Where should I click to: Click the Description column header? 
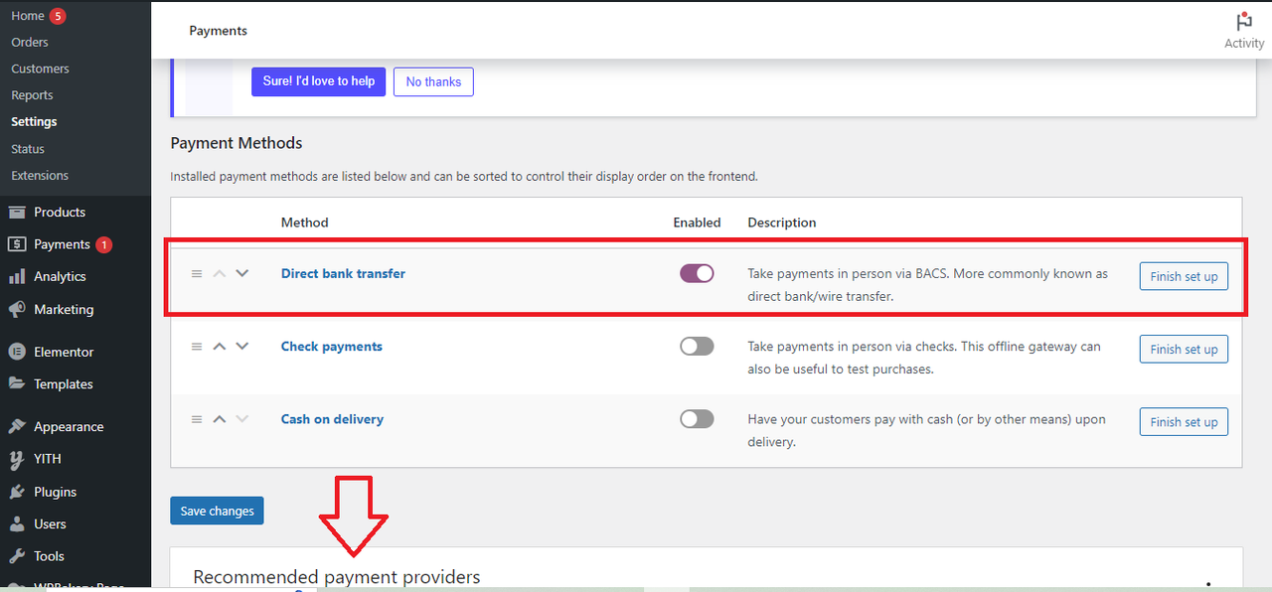point(782,222)
